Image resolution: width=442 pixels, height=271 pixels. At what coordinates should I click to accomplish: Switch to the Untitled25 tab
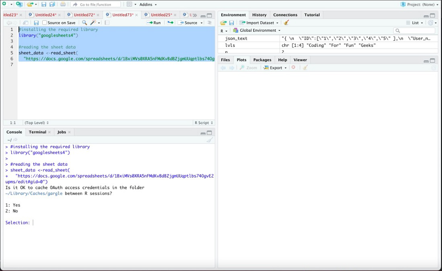point(161,15)
